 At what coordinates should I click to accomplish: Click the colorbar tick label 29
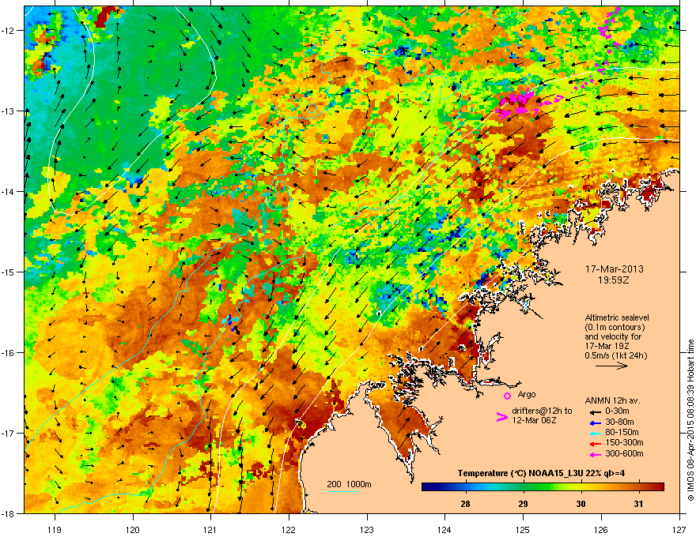[x=524, y=504]
